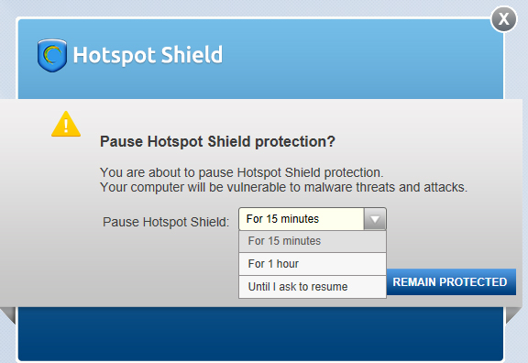
Task: Click the REMAIN PROTECTED button
Action: click(451, 281)
